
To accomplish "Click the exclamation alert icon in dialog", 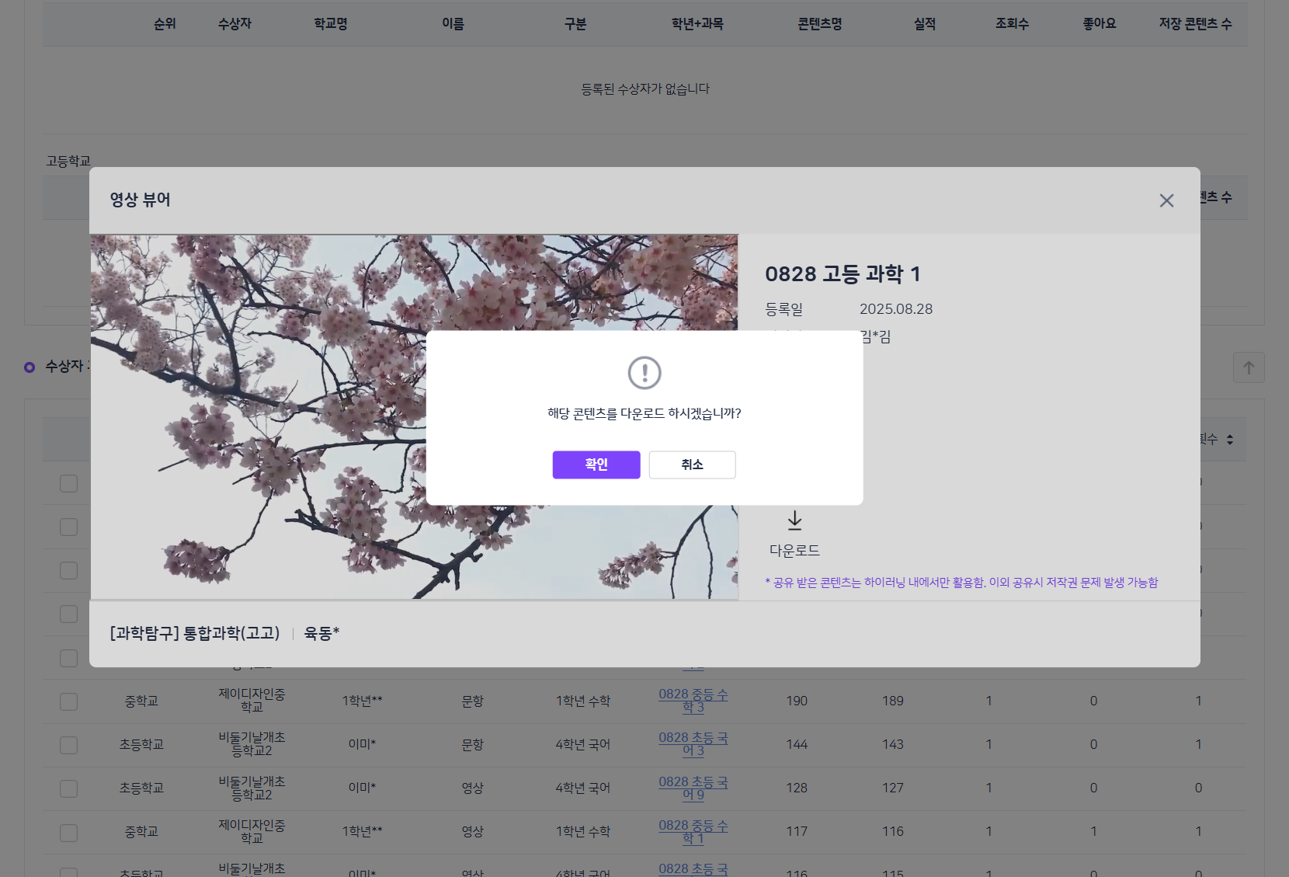I will 644,373.
